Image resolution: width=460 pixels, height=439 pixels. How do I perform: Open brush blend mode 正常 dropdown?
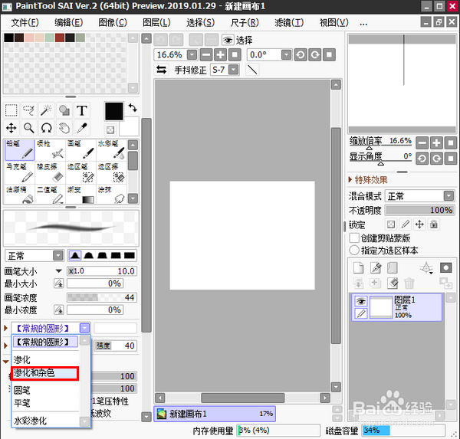[58, 256]
